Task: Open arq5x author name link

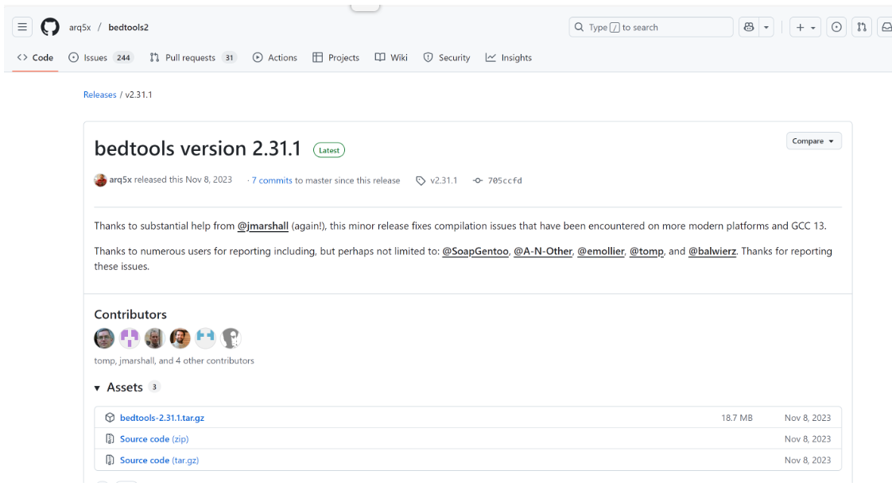Action: pyautogui.click(x=121, y=179)
